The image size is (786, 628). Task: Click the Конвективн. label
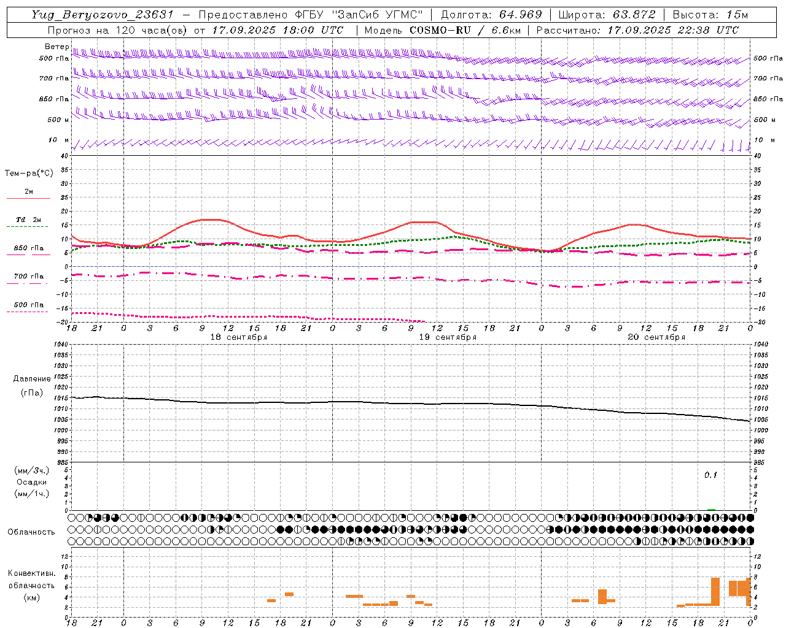pyautogui.click(x=32, y=573)
